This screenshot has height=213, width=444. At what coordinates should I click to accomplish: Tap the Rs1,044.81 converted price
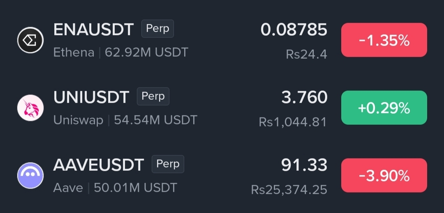[x=293, y=122]
